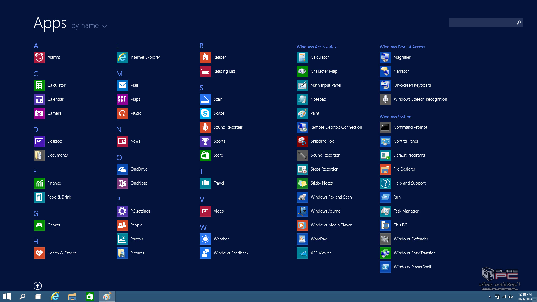This screenshot has width=537, height=302.
Task: Open the Games app icon
Action: 39,225
